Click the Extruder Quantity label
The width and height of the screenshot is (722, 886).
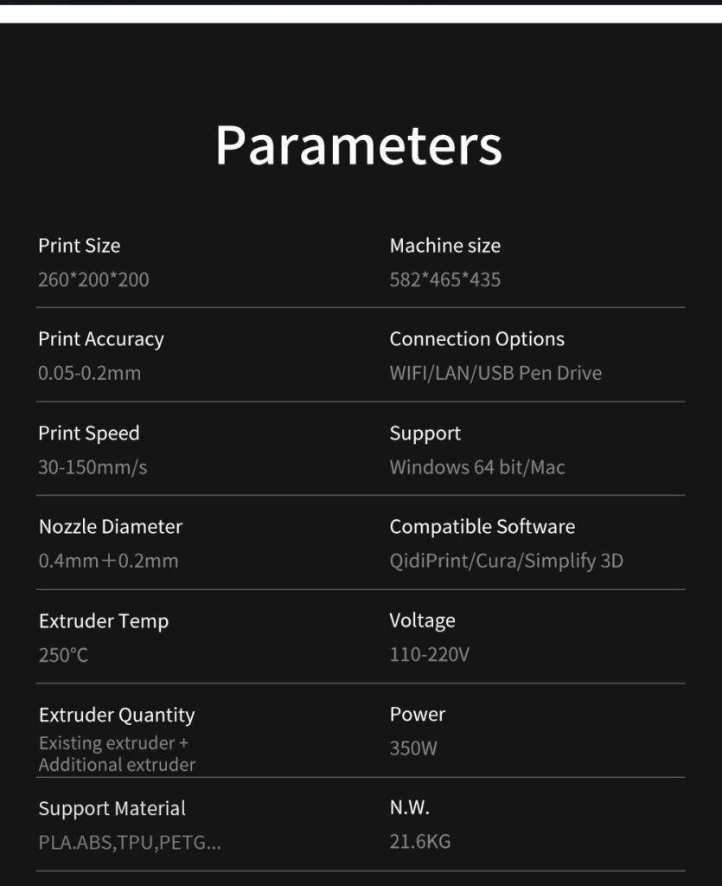pos(117,716)
